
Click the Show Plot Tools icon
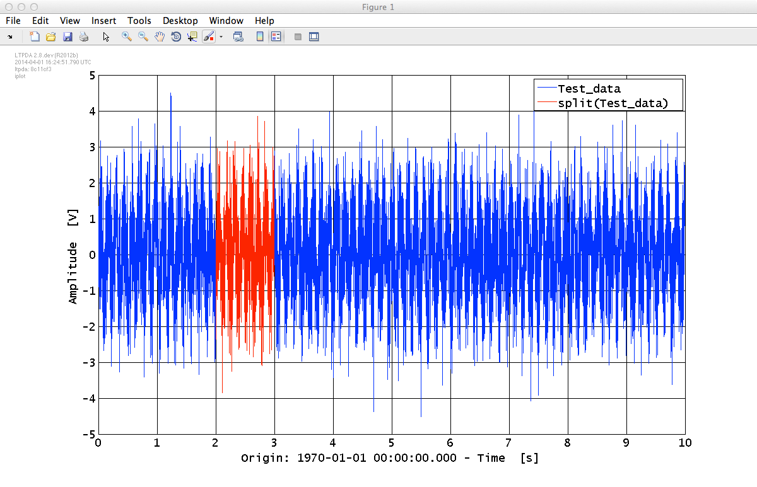pyautogui.click(x=314, y=37)
